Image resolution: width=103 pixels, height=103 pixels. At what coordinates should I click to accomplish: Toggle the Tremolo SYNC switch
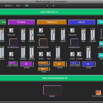point(41,54)
